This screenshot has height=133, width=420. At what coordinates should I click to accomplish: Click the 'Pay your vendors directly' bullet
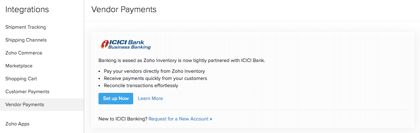click(154, 71)
